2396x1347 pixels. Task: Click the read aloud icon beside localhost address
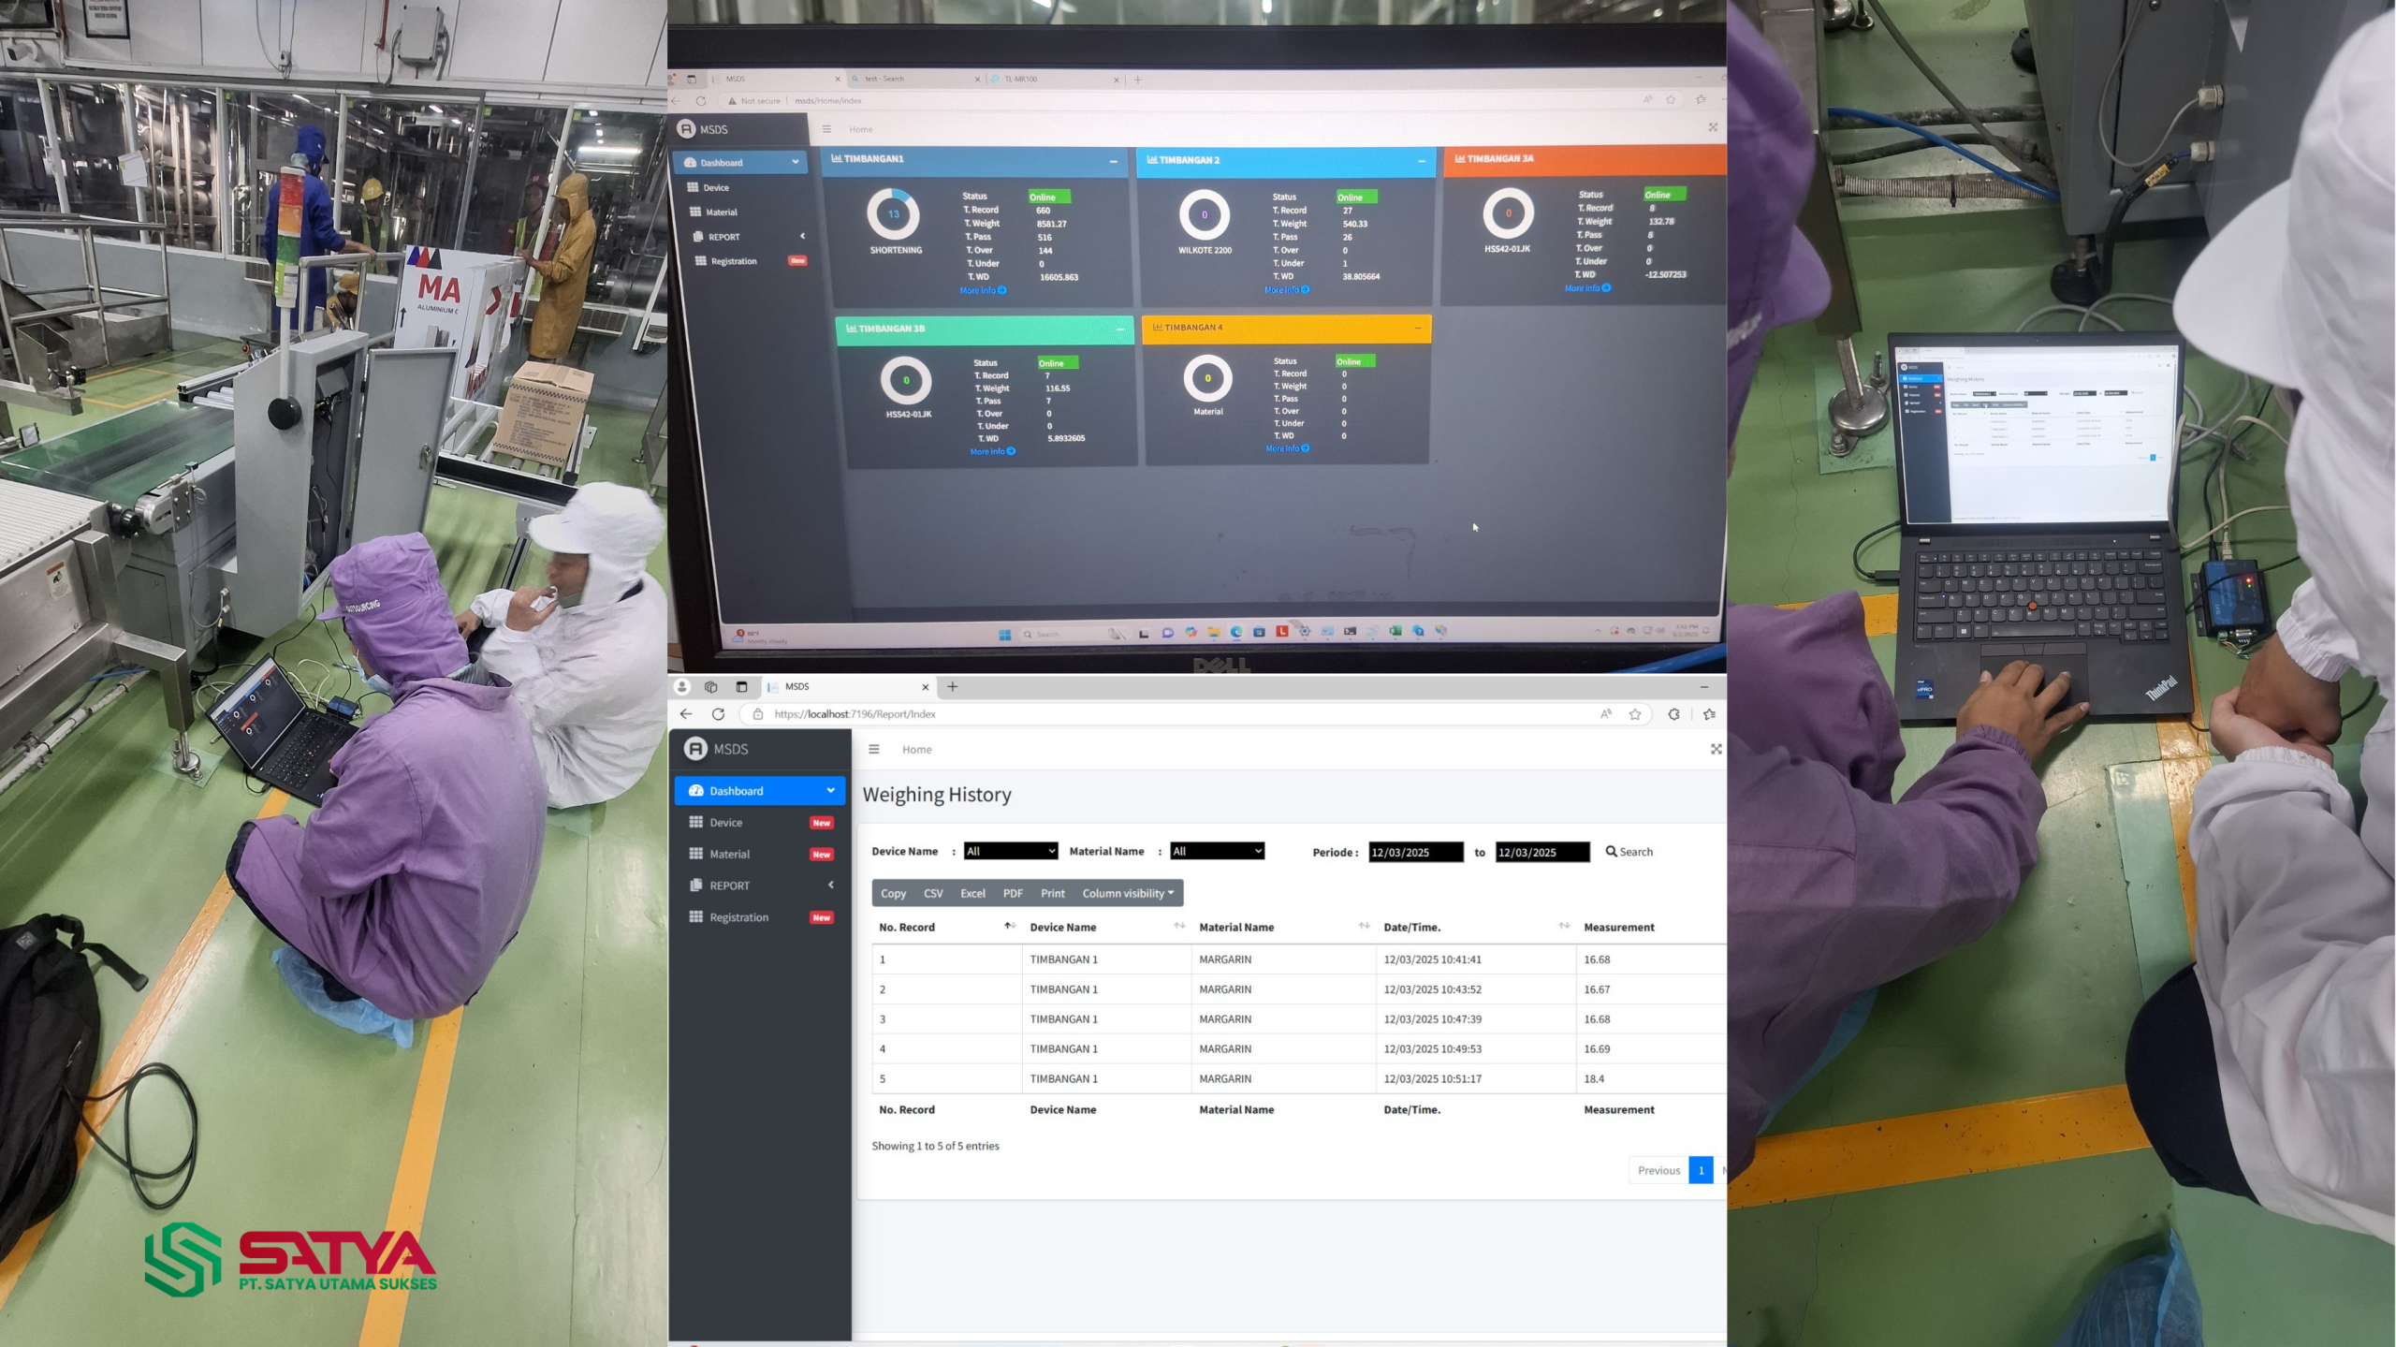point(1606,713)
